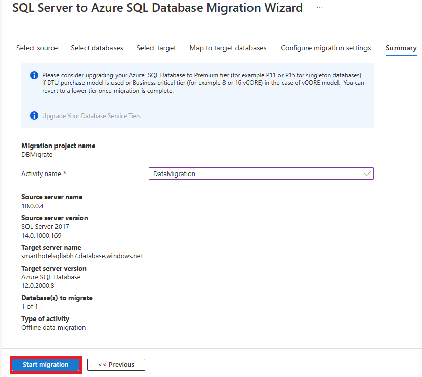
Task: Click the info icon beside the Premium tier notice
Action: tap(34, 75)
